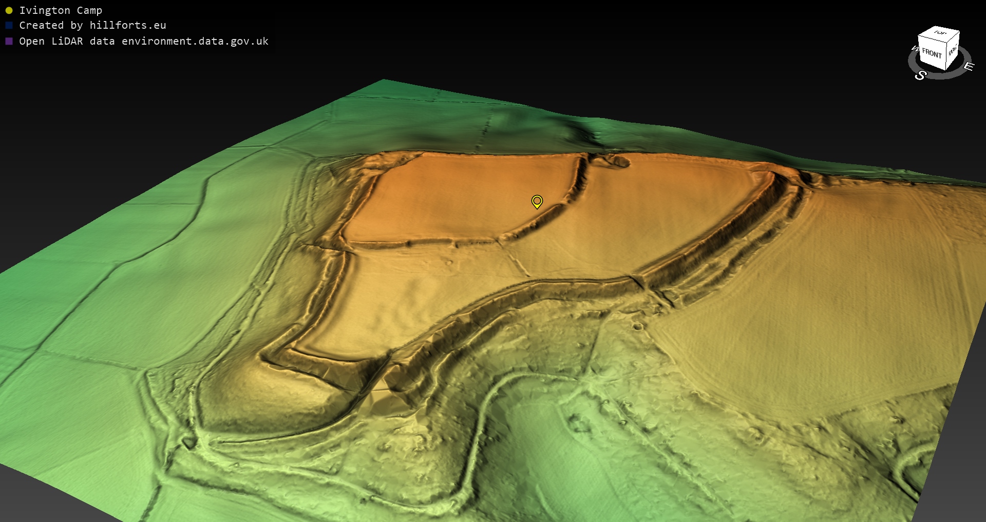Viewport: 986px width, 522px height.
Task: Click the E compass letter
Action: pyautogui.click(x=969, y=66)
